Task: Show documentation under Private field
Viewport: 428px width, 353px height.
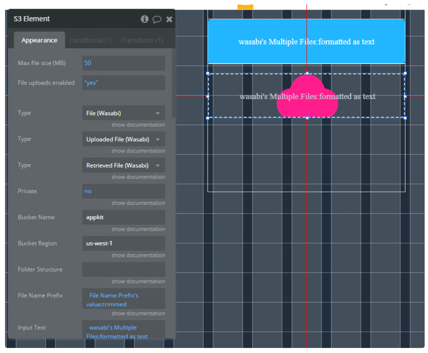Action: tap(138, 203)
